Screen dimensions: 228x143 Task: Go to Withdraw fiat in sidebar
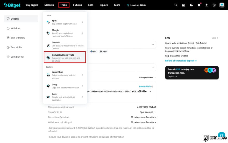[x=21, y=57]
